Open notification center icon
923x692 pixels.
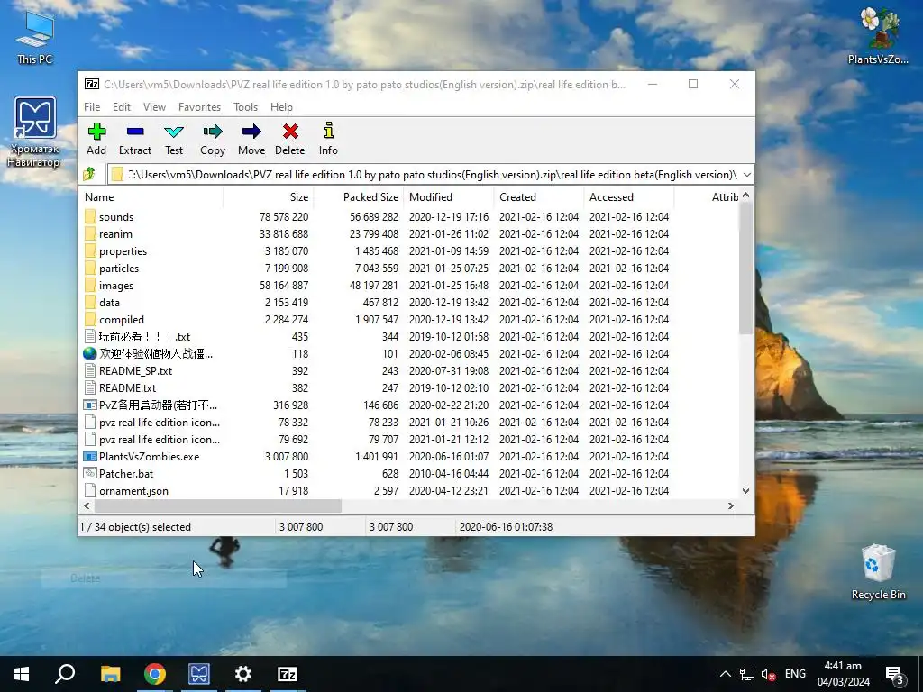click(895, 674)
